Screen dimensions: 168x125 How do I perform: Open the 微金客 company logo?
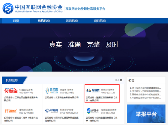(52, 91)
